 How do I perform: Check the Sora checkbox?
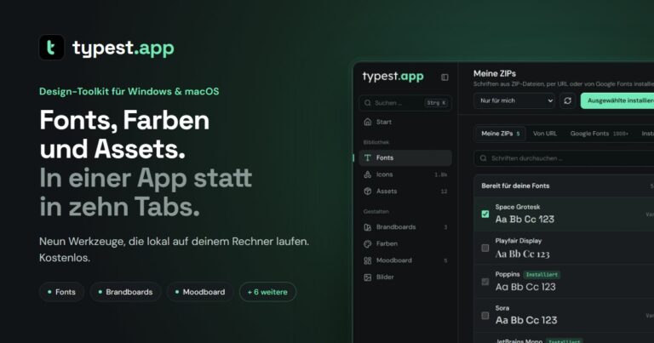click(x=485, y=316)
